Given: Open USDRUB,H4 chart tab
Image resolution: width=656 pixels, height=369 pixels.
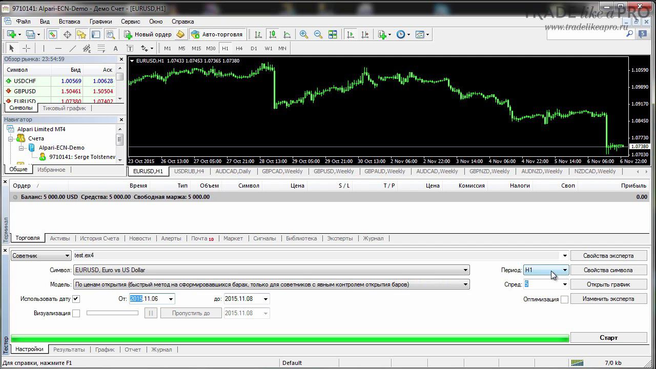Looking at the screenshot, I should (189, 171).
